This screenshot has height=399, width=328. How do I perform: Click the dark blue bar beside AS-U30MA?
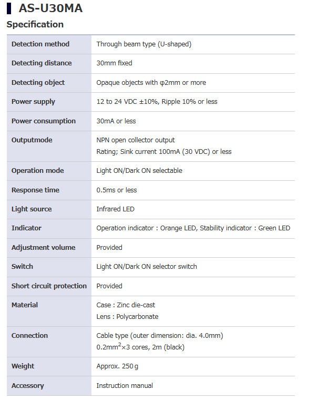click(9, 8)
